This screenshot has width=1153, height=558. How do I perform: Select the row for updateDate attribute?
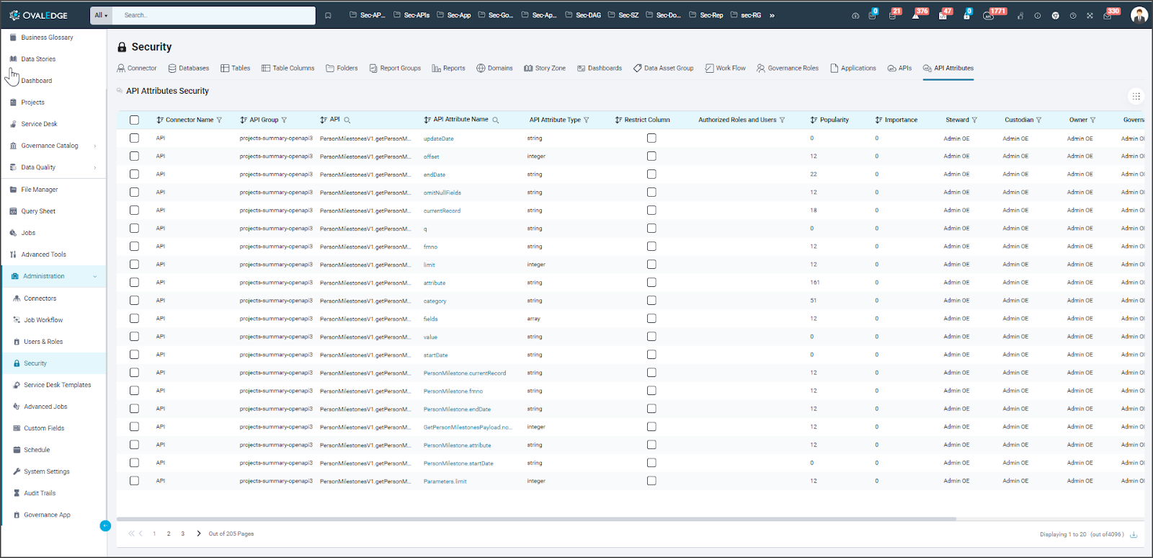(134, 138)
